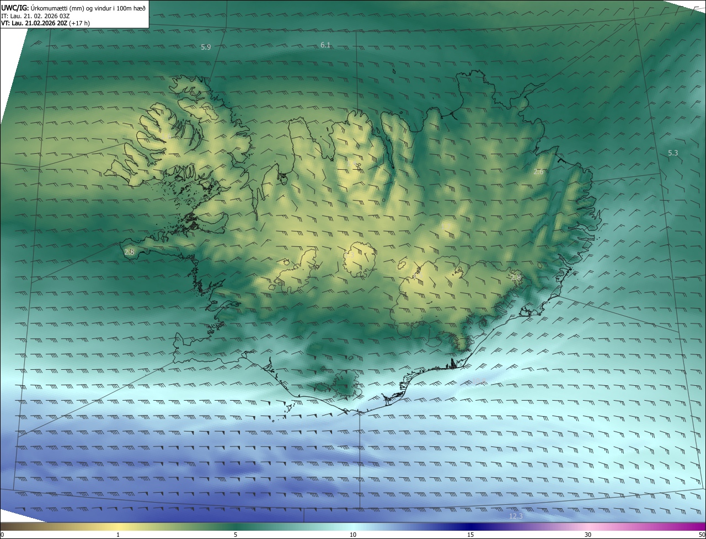
Task: Click the 'VT: Lau. 21.02.2026 20Z (+17 h)' line
Action: point(46,23)
